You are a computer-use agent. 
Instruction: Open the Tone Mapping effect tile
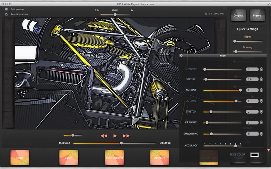tap(114, 158)
